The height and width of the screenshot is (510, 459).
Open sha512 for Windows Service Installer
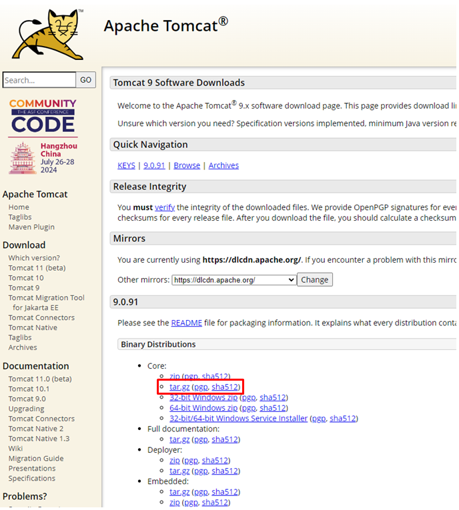pyautogui.click(x=342, y=419)
